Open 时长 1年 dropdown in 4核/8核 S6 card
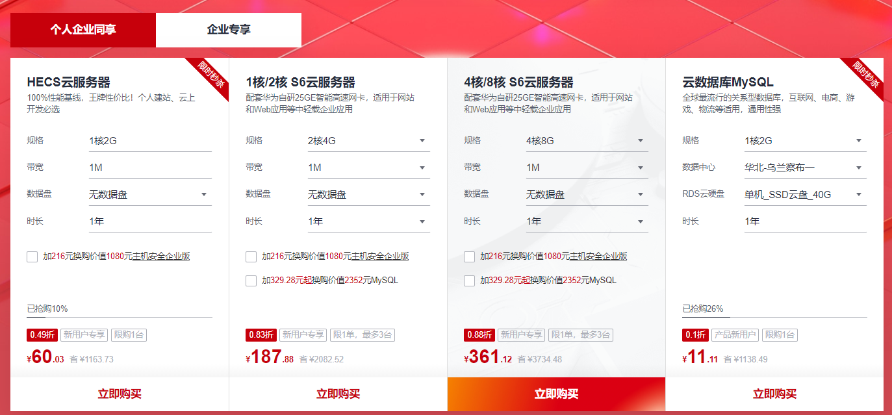This screenshot has width=892, height=415. click(x=587, y=221)
